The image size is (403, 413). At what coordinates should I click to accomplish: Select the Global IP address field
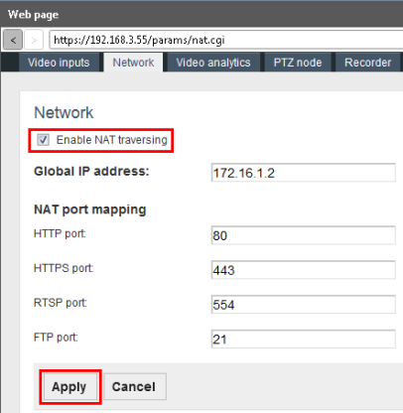pos(303,173)
